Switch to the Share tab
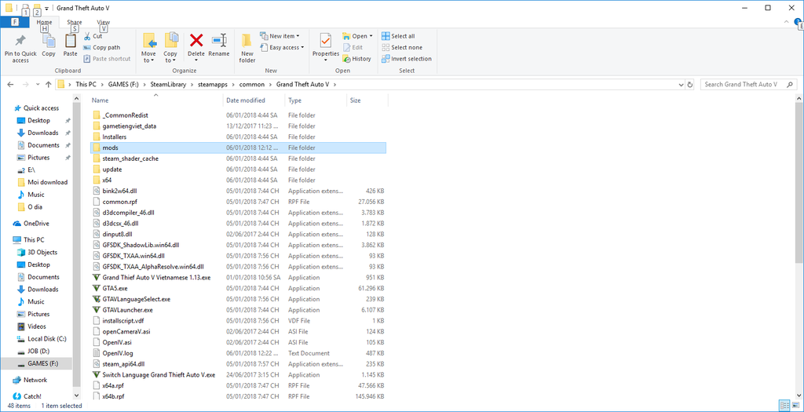The height and width of the screenshot is (412, 804). (75, 23)
